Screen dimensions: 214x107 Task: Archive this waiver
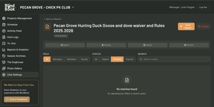pyautogui.click(x=203, y=26)
